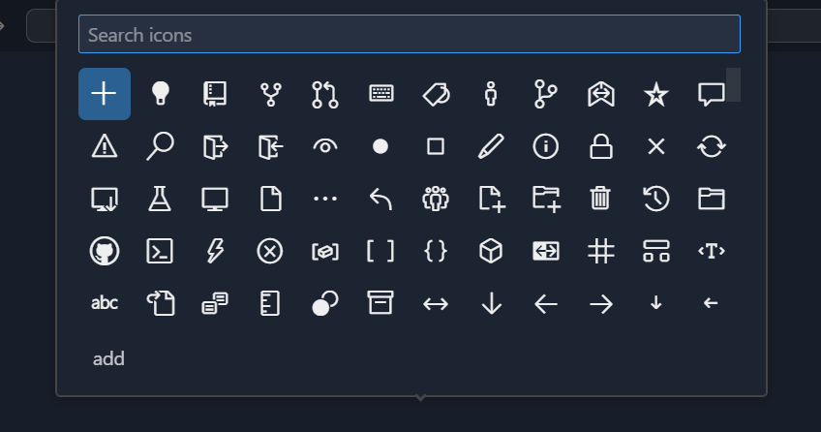Choose the pencil edit icon
821x432 pixels.
[491, 146]
